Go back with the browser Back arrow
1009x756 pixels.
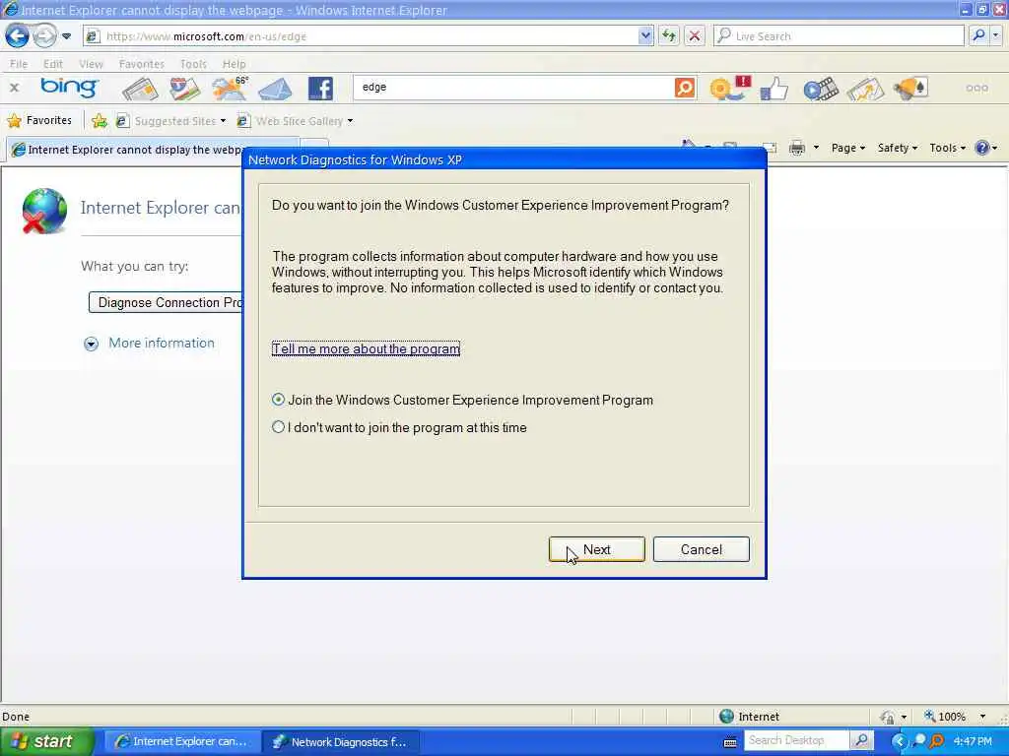click(17, 36)
